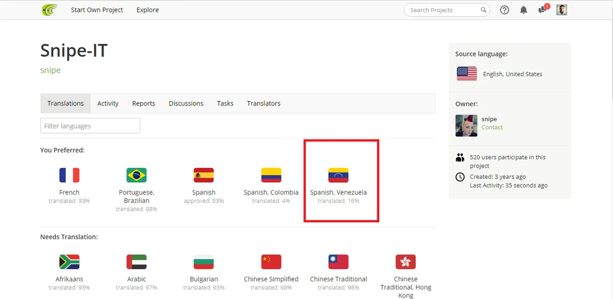
Task: Select the Afrikaans South Africa flag
Action: point(69,262)
